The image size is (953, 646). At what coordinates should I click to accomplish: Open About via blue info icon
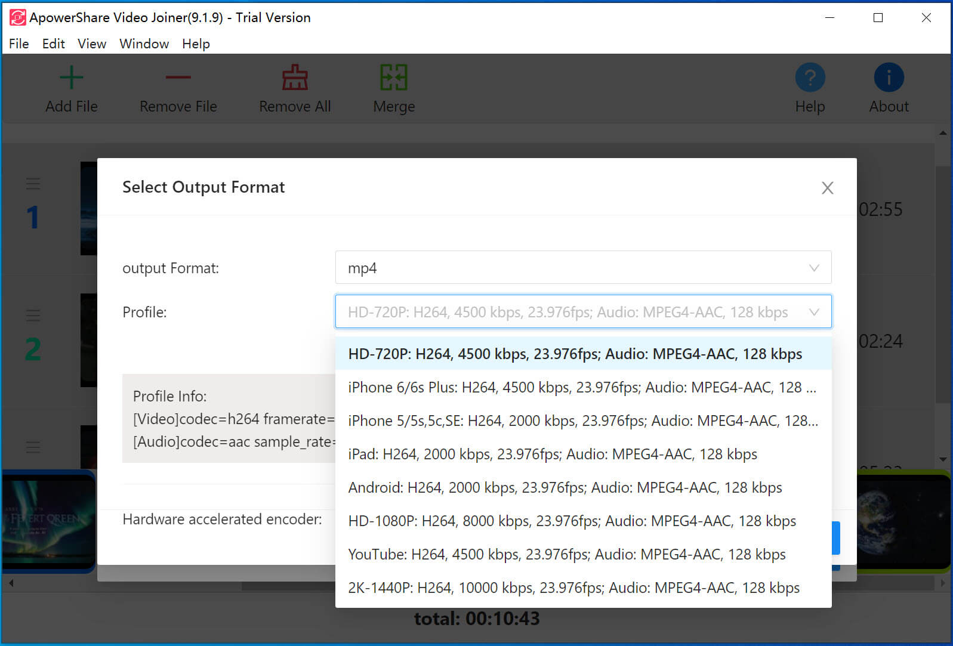pos(889,78)
